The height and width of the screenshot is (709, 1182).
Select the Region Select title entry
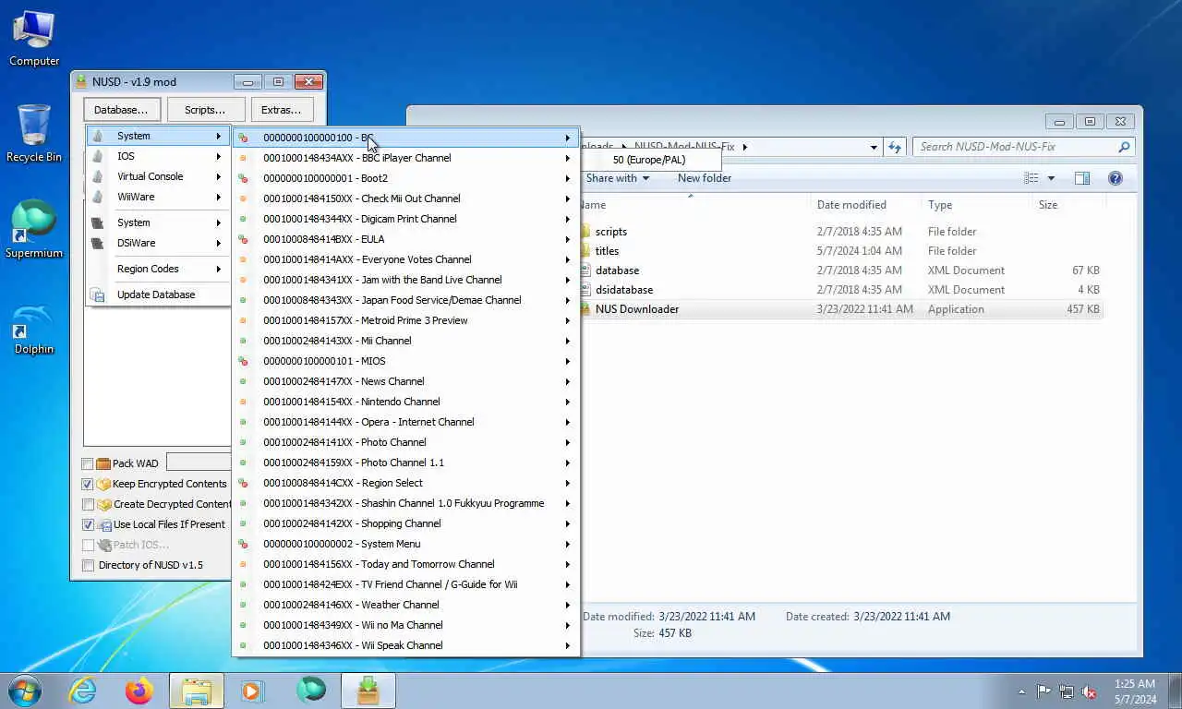click(405, 483)
